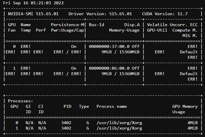Viewport: 205px width, 137px height.
Task: Click the Bus-Id column header
Action: (x=97, y=25)
